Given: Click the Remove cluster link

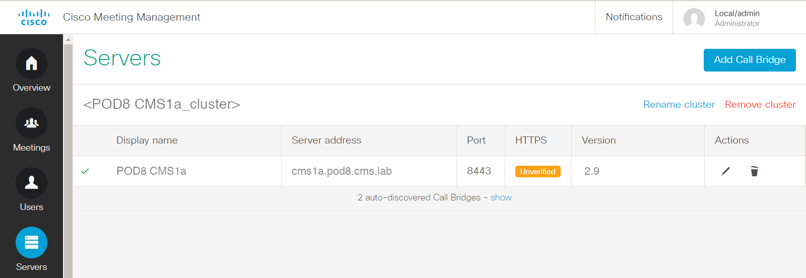Looking at the screenshot, I should pos(760,104).
